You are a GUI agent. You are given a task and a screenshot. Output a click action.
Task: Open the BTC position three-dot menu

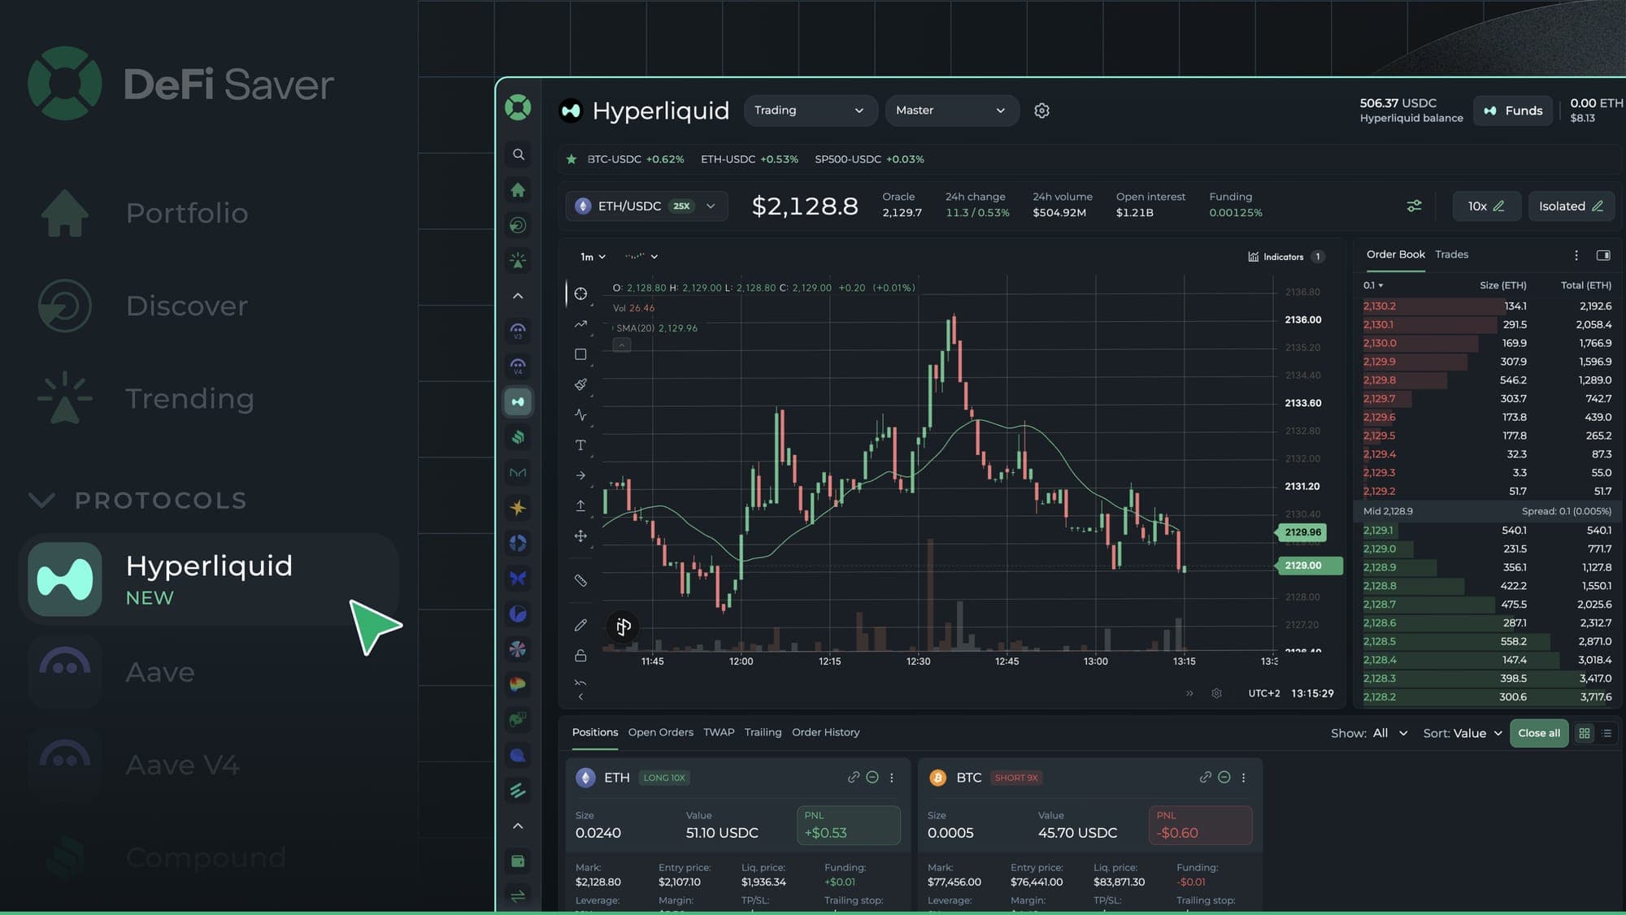[1243, 778]
